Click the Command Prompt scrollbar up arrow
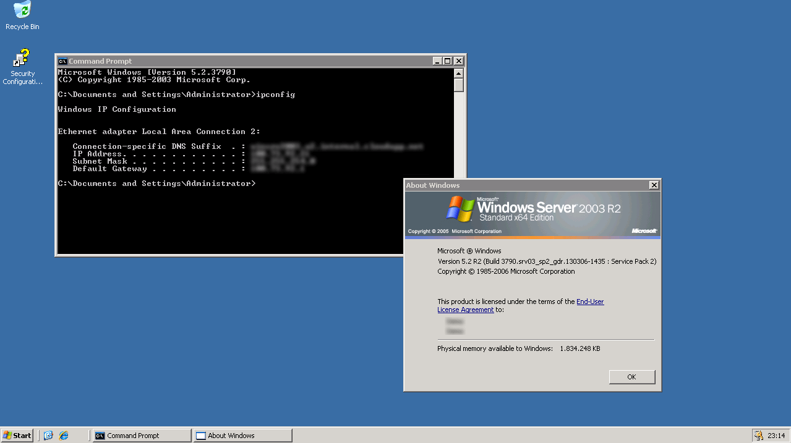 click(458, 73)
